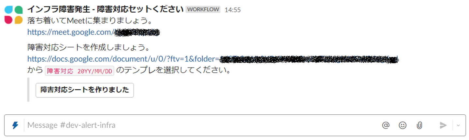Click the line 障害対応シートを作成しましょう。

[88, 48]
